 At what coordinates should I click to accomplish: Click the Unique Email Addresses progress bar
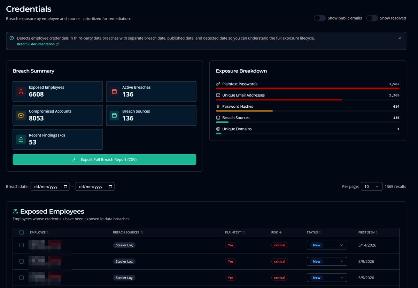(308, 100)
